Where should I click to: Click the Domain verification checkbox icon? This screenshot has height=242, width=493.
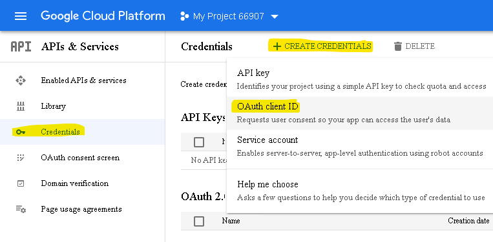tap(21, 183)
